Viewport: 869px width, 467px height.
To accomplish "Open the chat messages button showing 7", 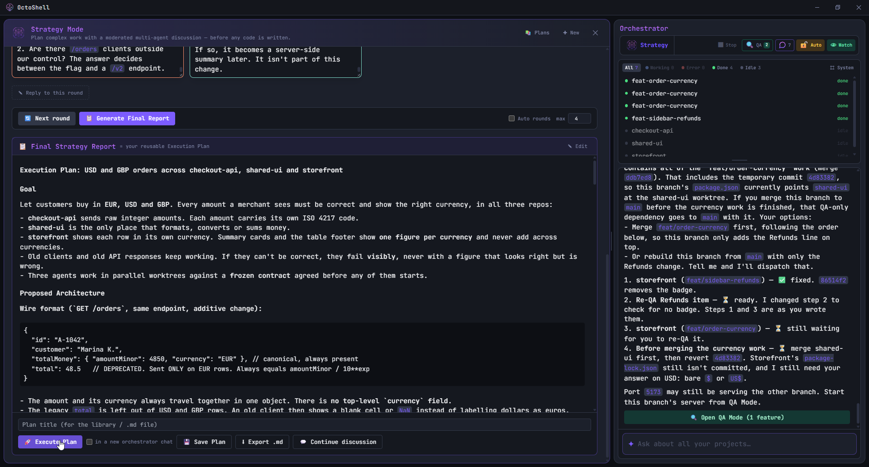I will [x=785, y=45].
